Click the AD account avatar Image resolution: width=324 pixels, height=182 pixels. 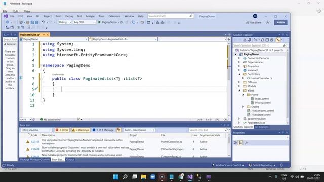pyautogui.click(x=255, y=16)
